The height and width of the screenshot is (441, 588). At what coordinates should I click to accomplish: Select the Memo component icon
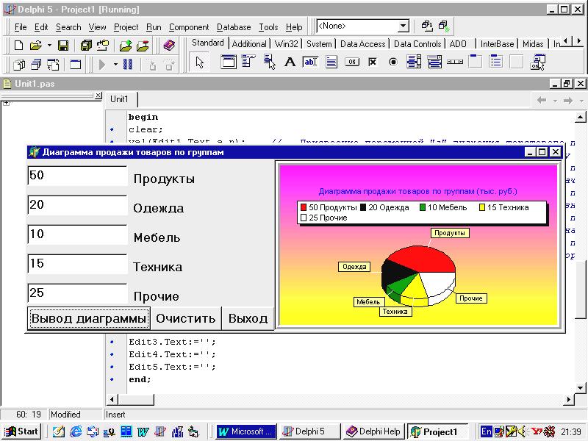tap(331, 62)
